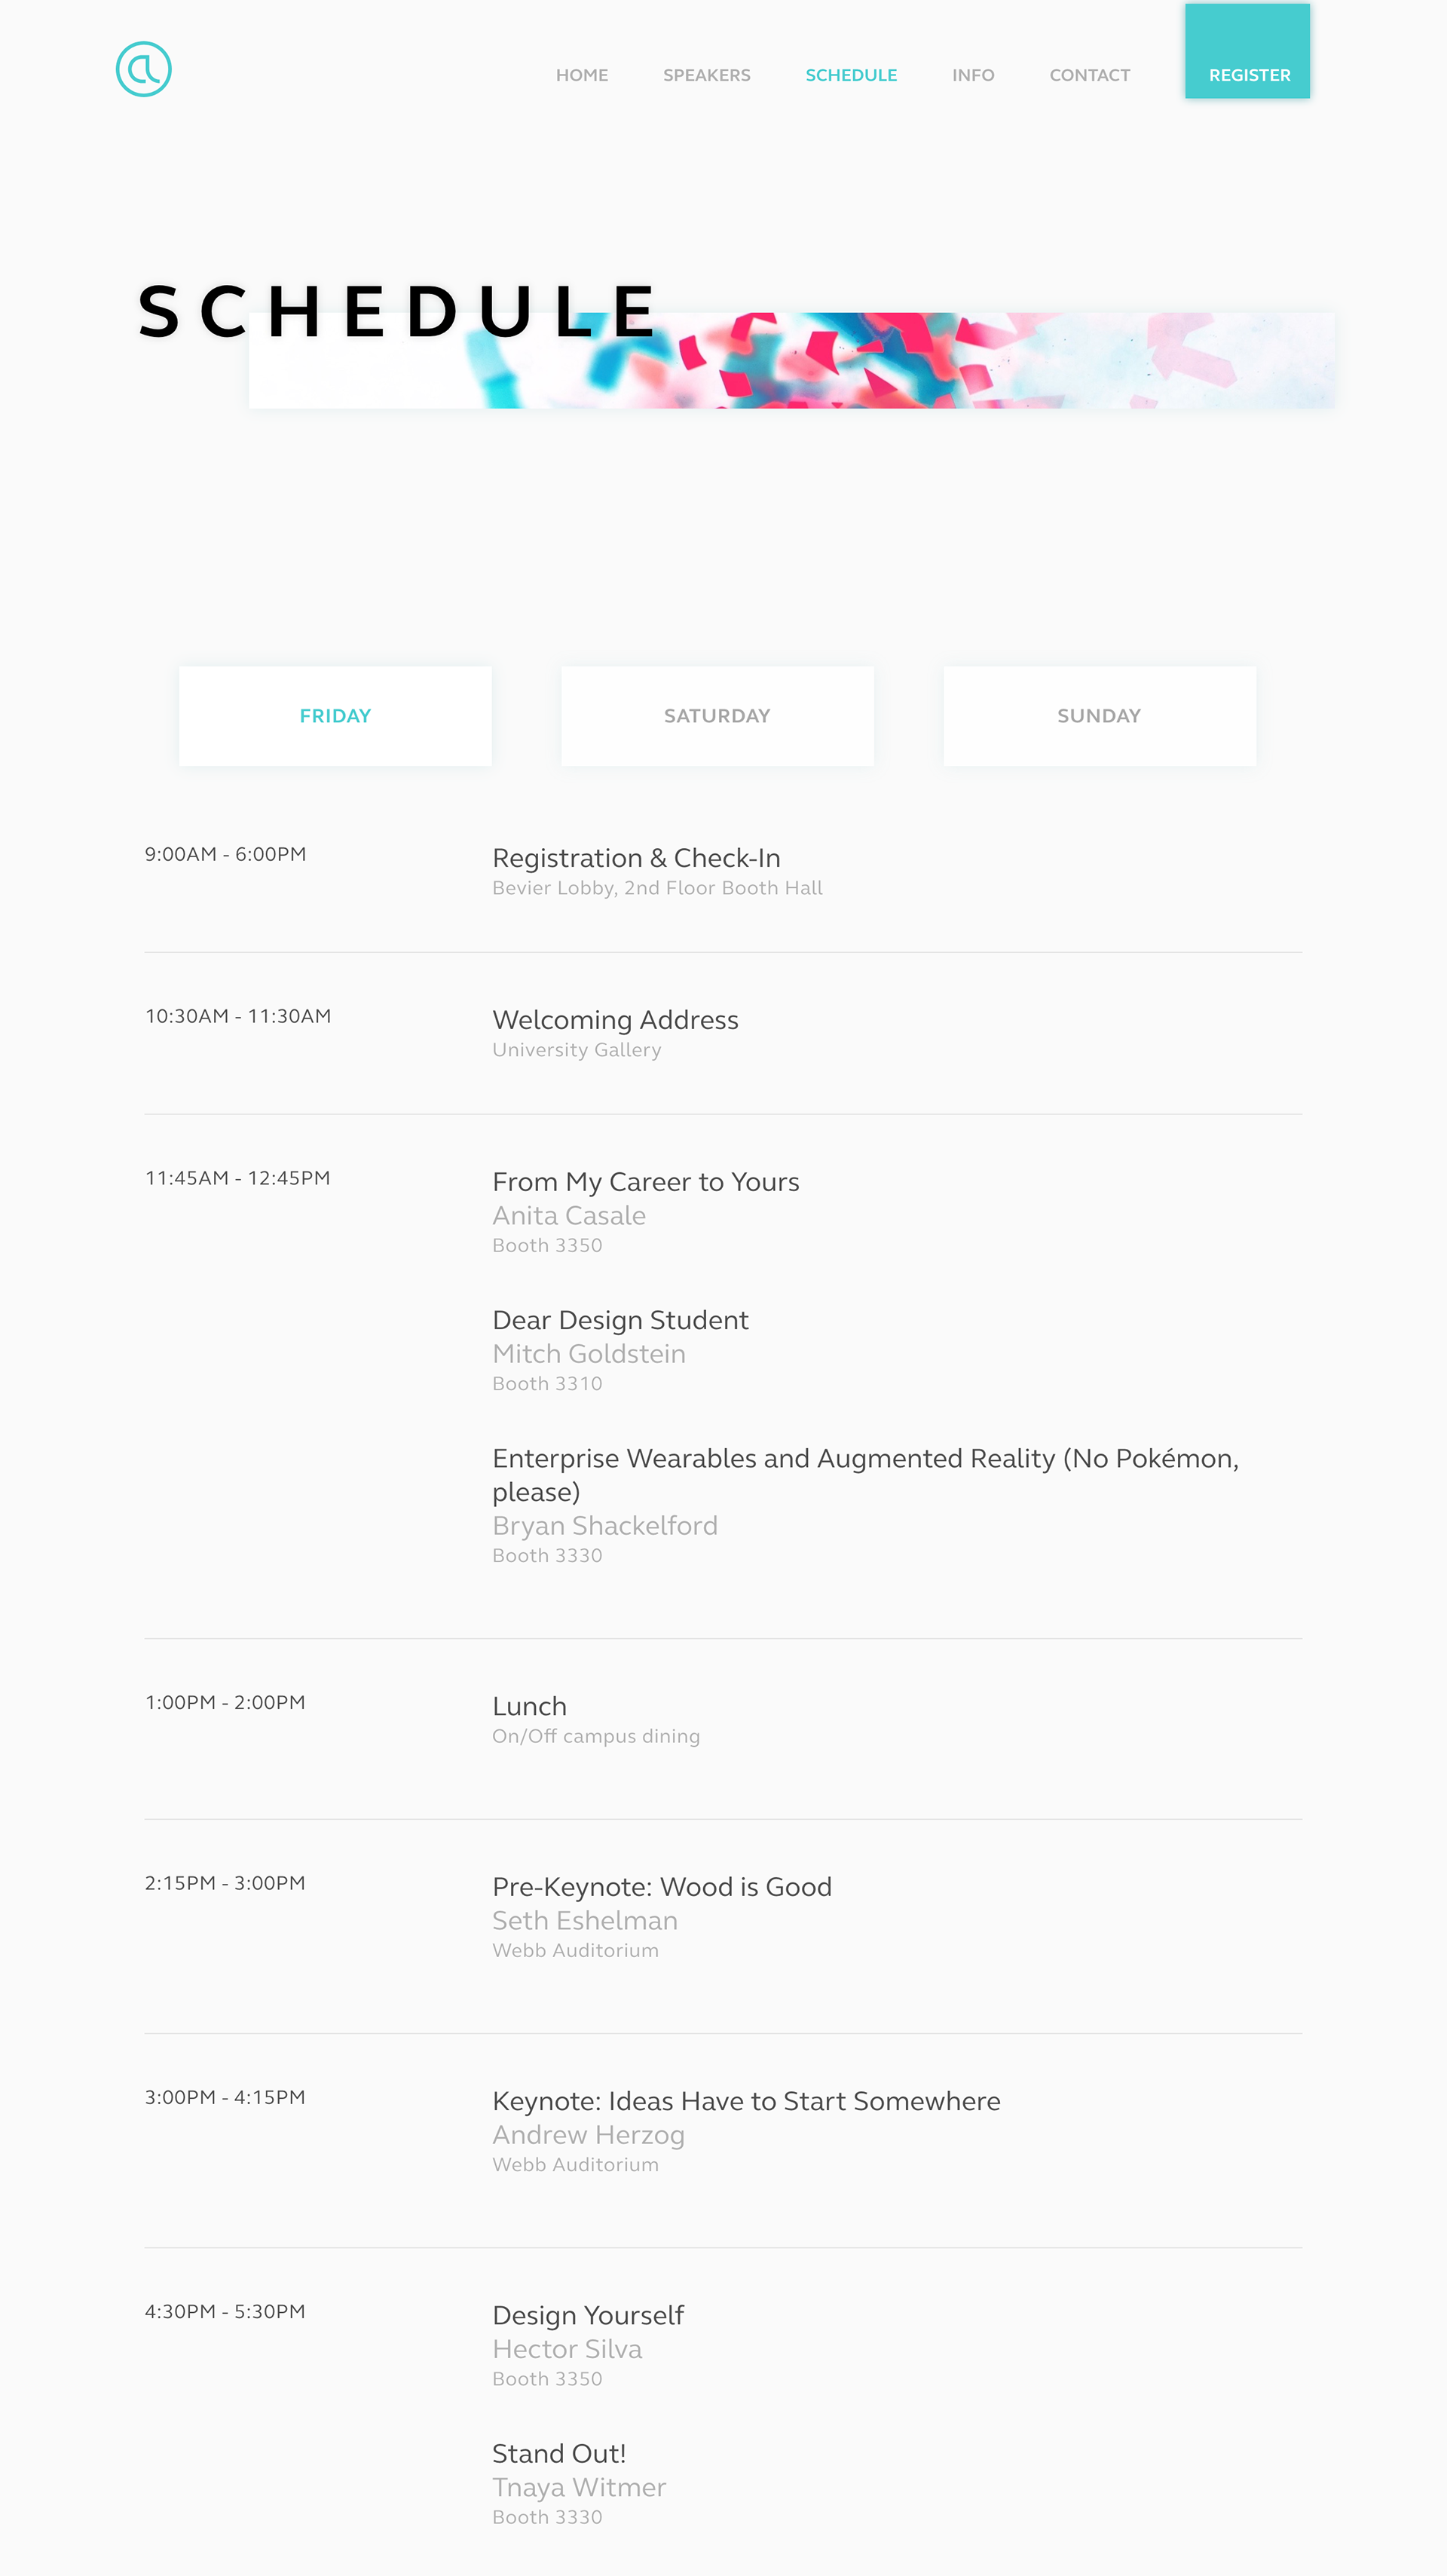This screenshot has height=2576, width=1447.
Task: Navigate to the CONTACT page
Action: click(1089, 75)
